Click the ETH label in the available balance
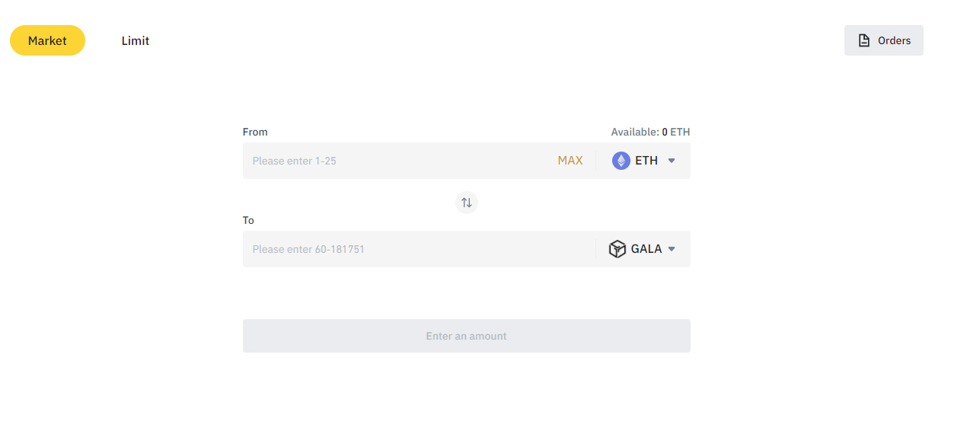Image resolution: width=967 pixels, height=428 pixels. [x=680, y=132]
